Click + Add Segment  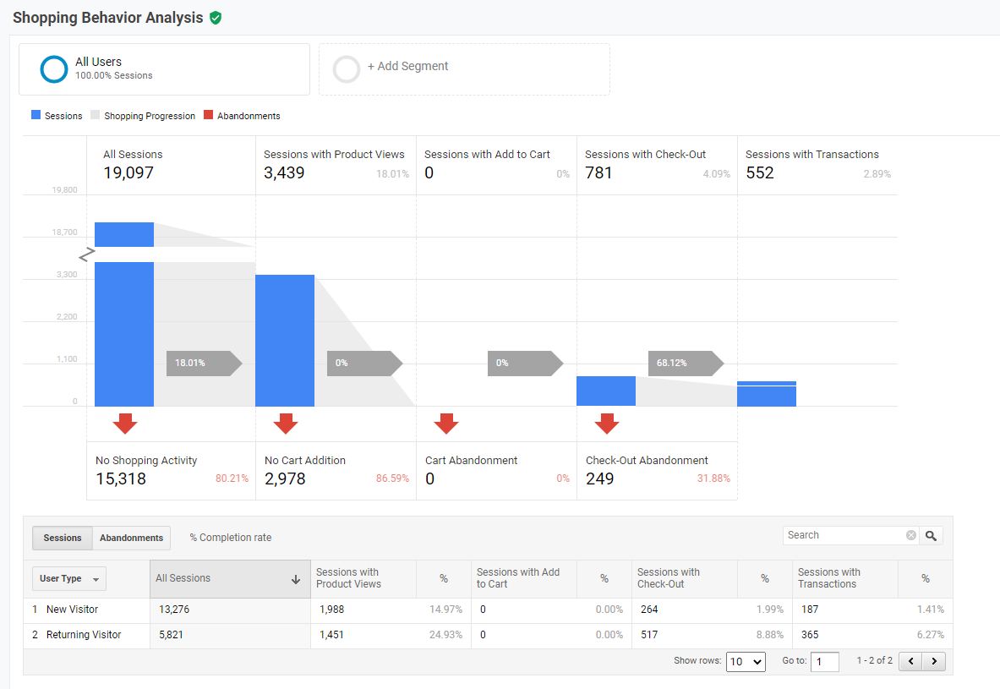(407, 66)
